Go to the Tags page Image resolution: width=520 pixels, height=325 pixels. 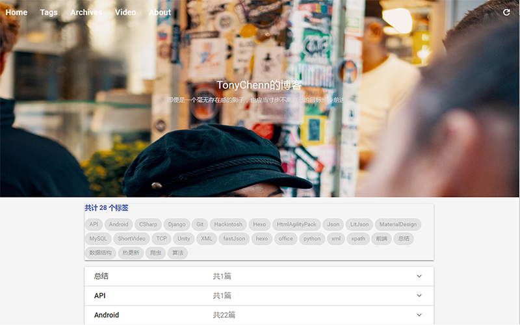49,12
